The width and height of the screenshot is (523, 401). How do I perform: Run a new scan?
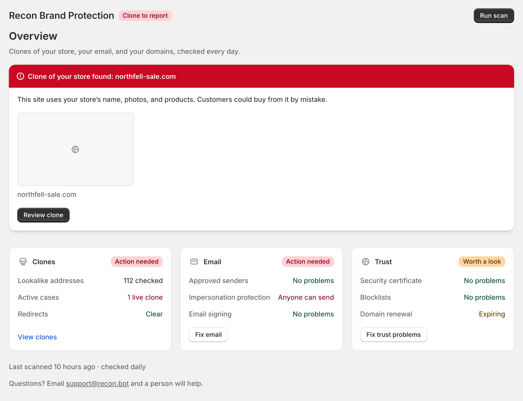pyautogui.click(x=494, y=16)
